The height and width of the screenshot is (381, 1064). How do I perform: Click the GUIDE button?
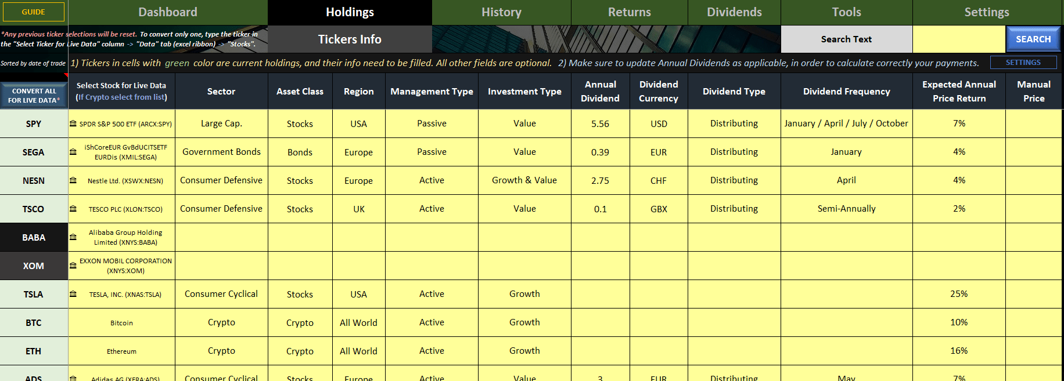tap(34, 12)
